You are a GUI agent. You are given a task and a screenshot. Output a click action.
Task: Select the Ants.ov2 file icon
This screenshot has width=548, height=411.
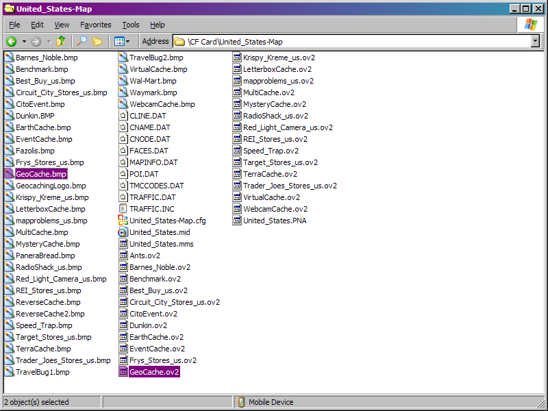coord(123,256)
